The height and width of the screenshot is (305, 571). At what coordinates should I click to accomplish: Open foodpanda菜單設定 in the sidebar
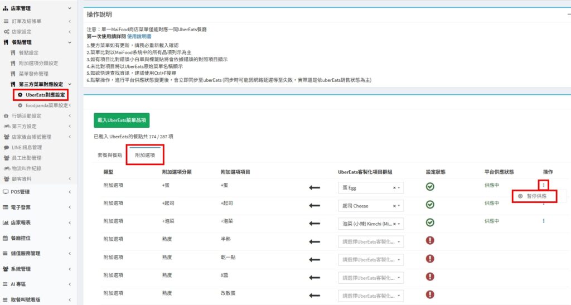pyautogui.click(x=46, y=105)
